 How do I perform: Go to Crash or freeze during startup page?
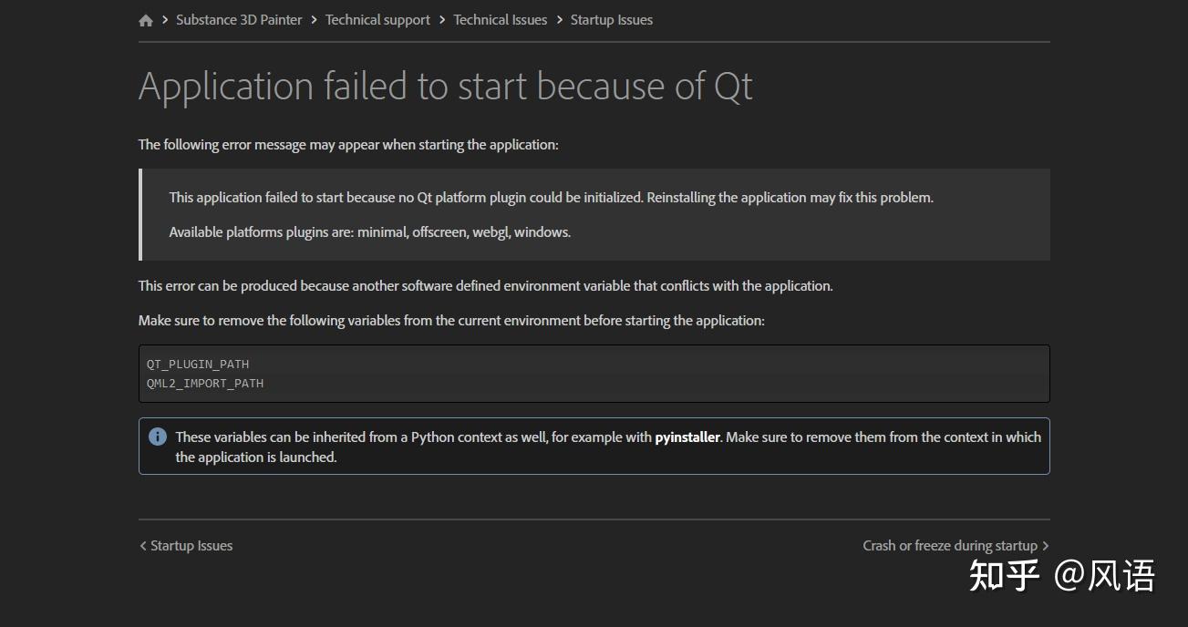tap(950, 545)
